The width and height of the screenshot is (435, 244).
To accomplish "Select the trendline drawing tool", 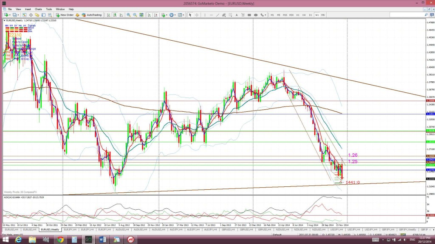I will (x=217, y=15).
